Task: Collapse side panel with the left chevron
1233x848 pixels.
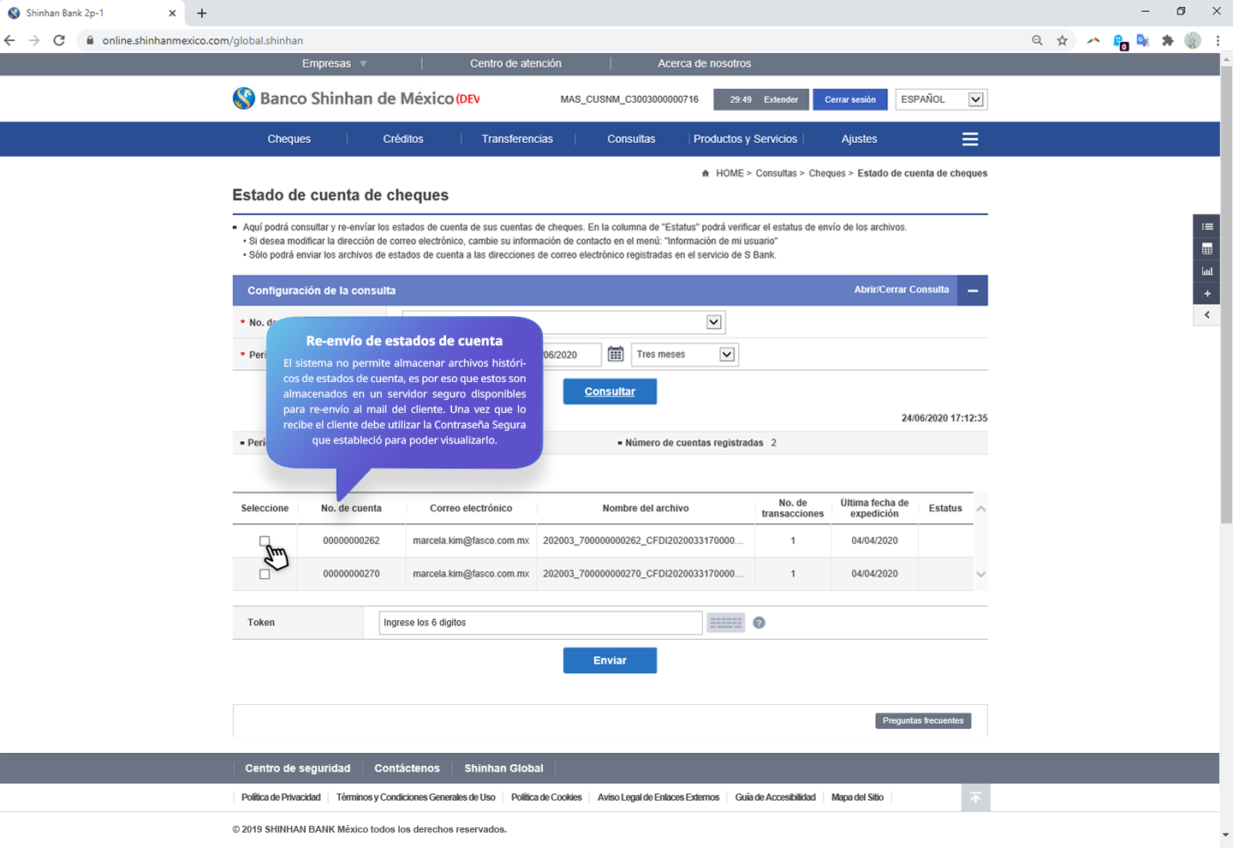Action: coord(1206,314)
